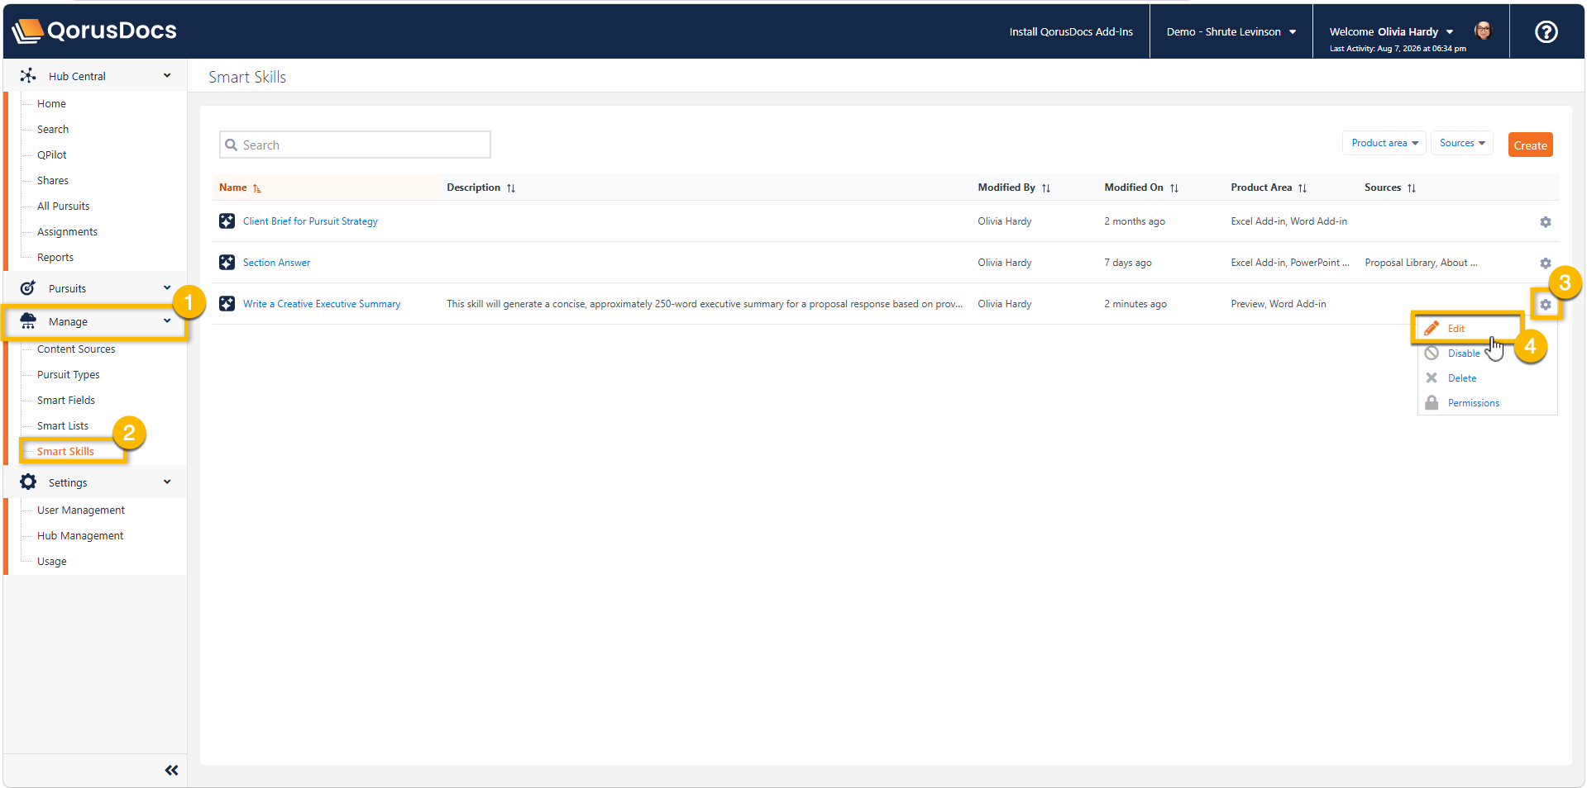
Task: Click the Section Answer skill row icon
Action: point(227,262)
